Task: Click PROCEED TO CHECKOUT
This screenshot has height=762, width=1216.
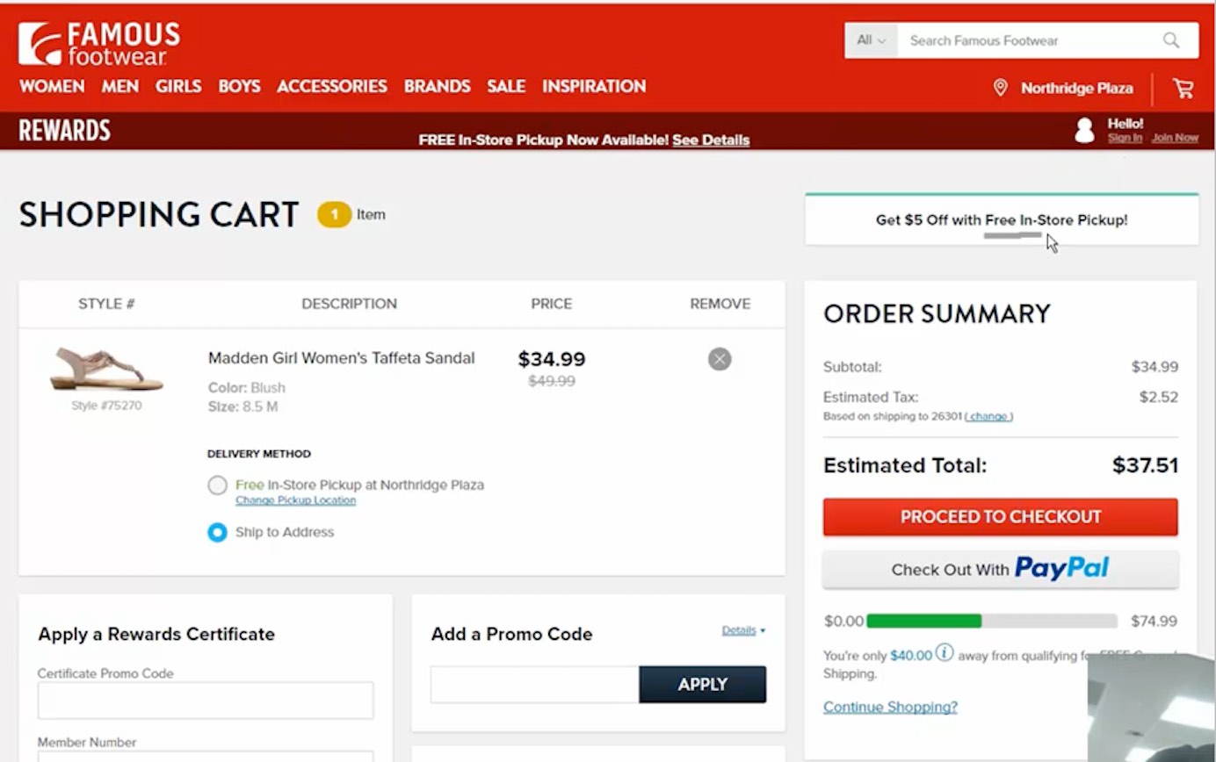Action: click(1000, 517)
